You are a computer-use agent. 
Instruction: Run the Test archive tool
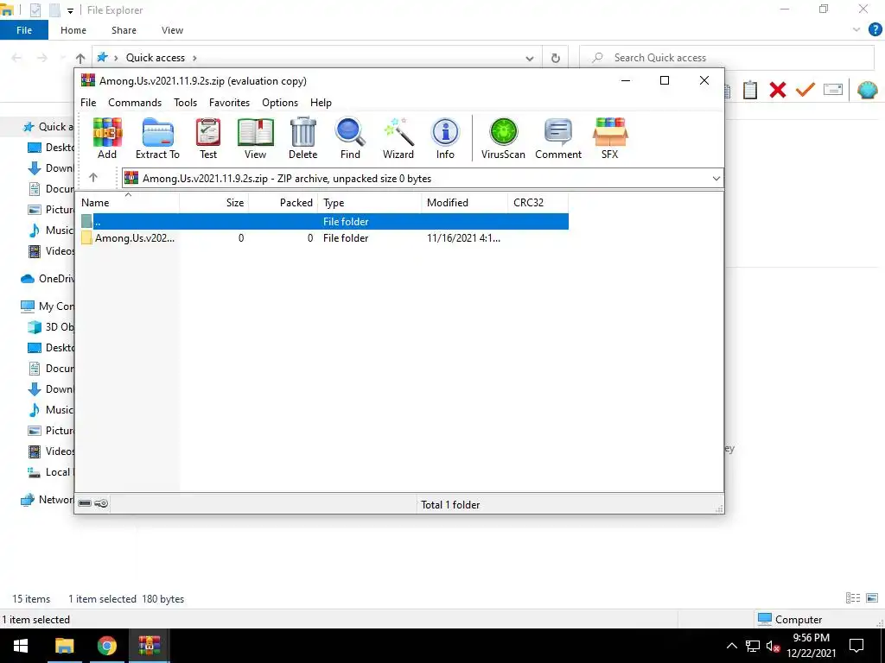[207, 138]
